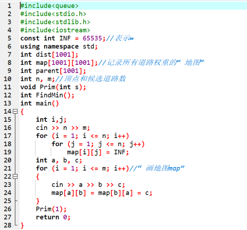Click on '#include<stdio.h>' line

(53, 14)
